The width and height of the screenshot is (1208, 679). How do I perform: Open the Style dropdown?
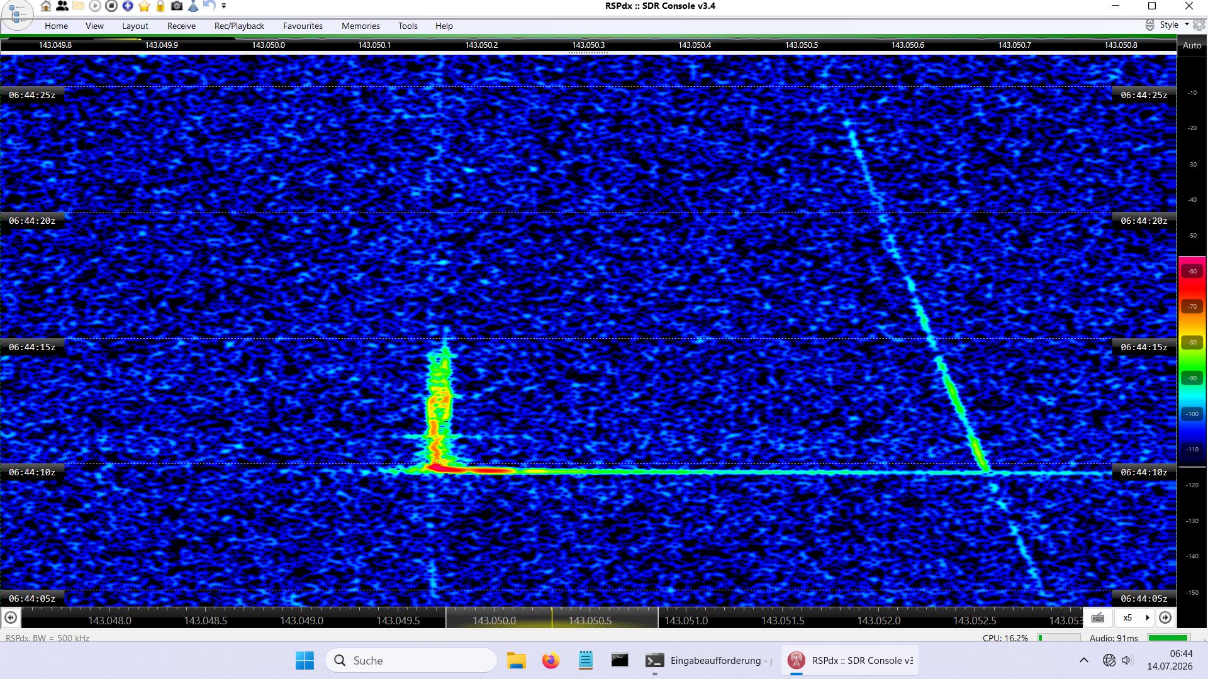[1174, 25]
